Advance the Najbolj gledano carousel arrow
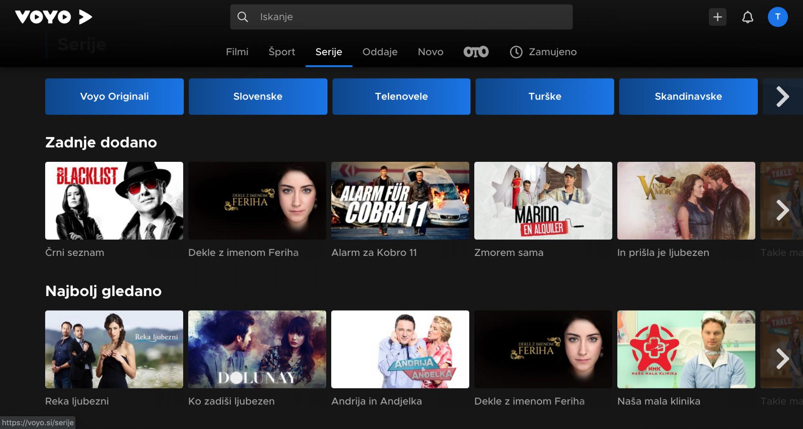Viewport: 803px width, 429px height. (782, 359)
